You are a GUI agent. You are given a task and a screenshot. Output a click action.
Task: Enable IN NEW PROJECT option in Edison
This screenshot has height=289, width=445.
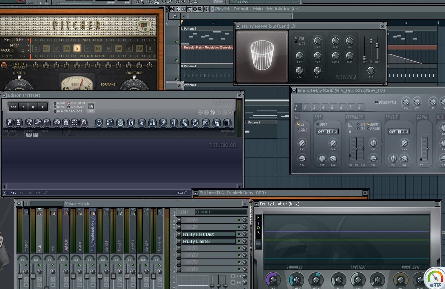point(68,111)
